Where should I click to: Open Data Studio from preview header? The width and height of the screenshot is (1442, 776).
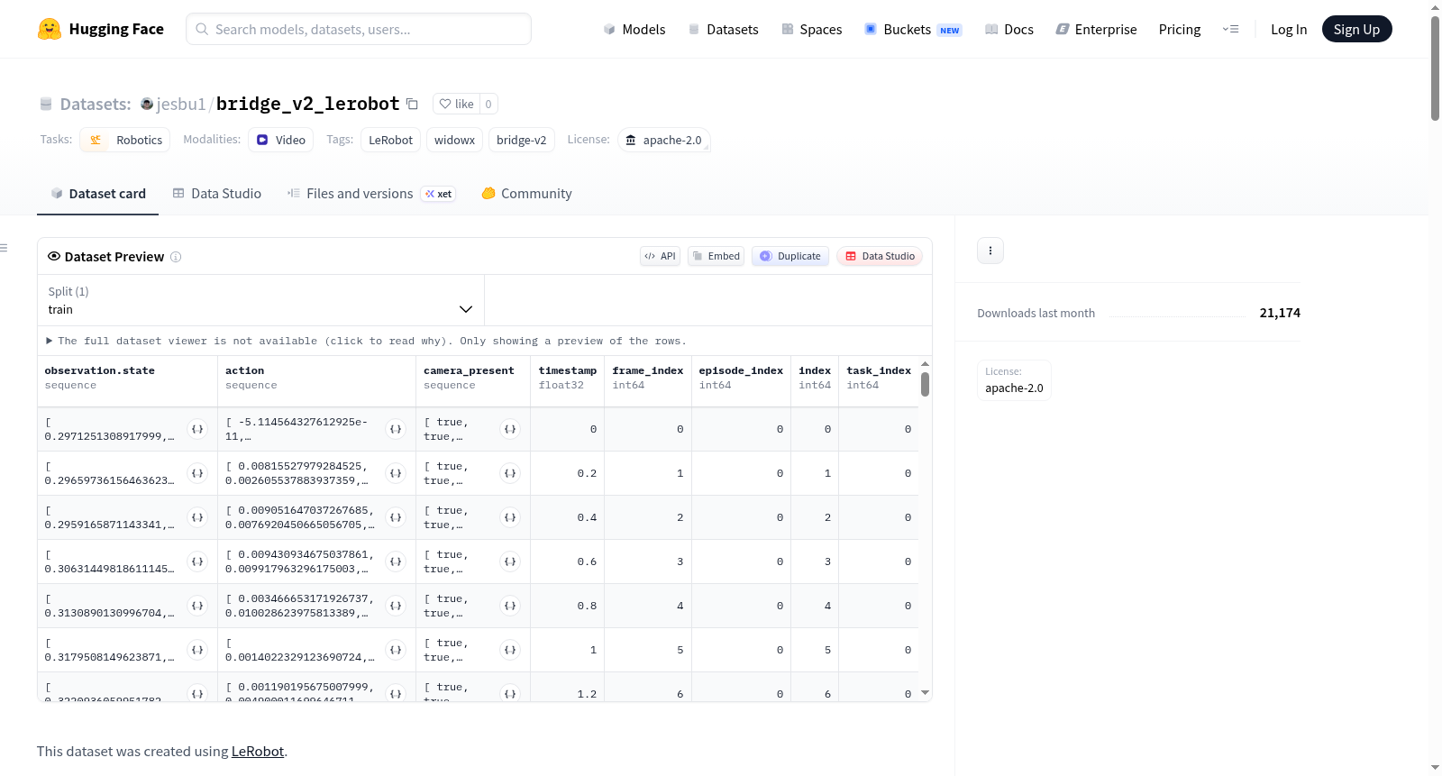(880, 256)
